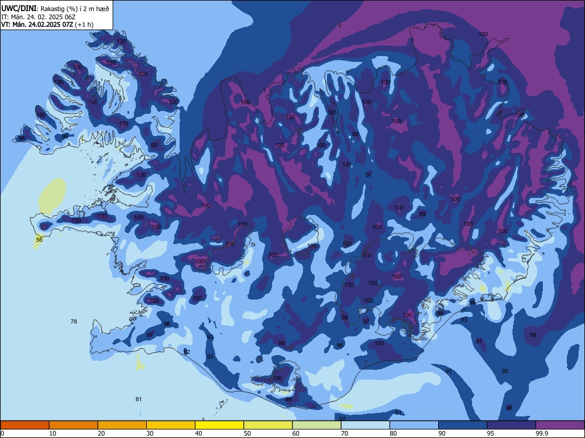The height and width of the screenshot is (438, 585).
Task: Click the legend tick label 40
Action: [198, 433]
